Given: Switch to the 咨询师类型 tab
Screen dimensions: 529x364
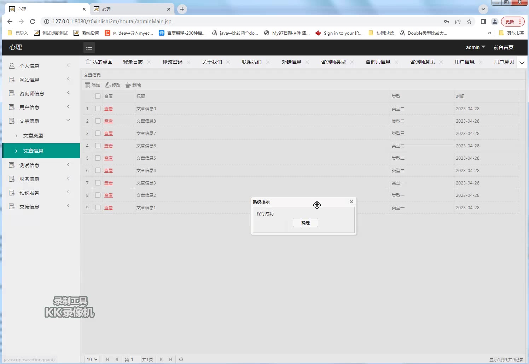Looking at the screenshot, I should (333, 62).
